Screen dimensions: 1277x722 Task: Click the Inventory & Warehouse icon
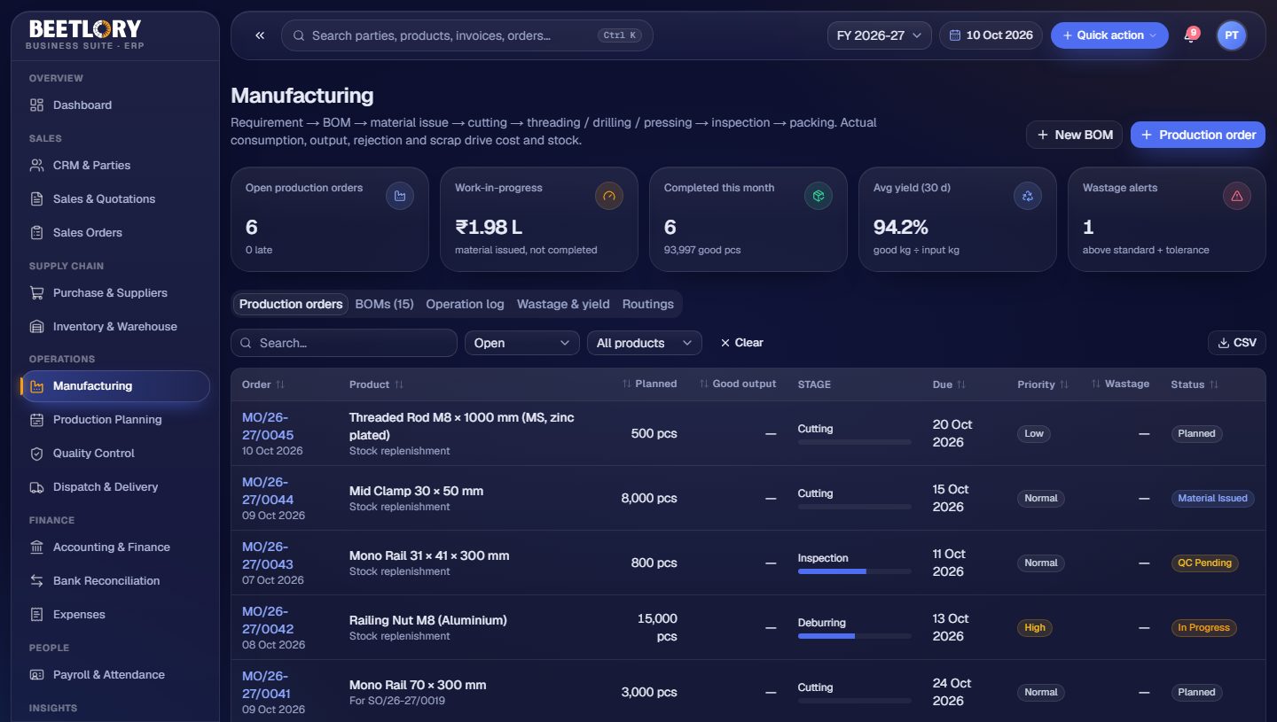point(36,327)
